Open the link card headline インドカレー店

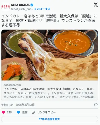click(x=49, y=89)
